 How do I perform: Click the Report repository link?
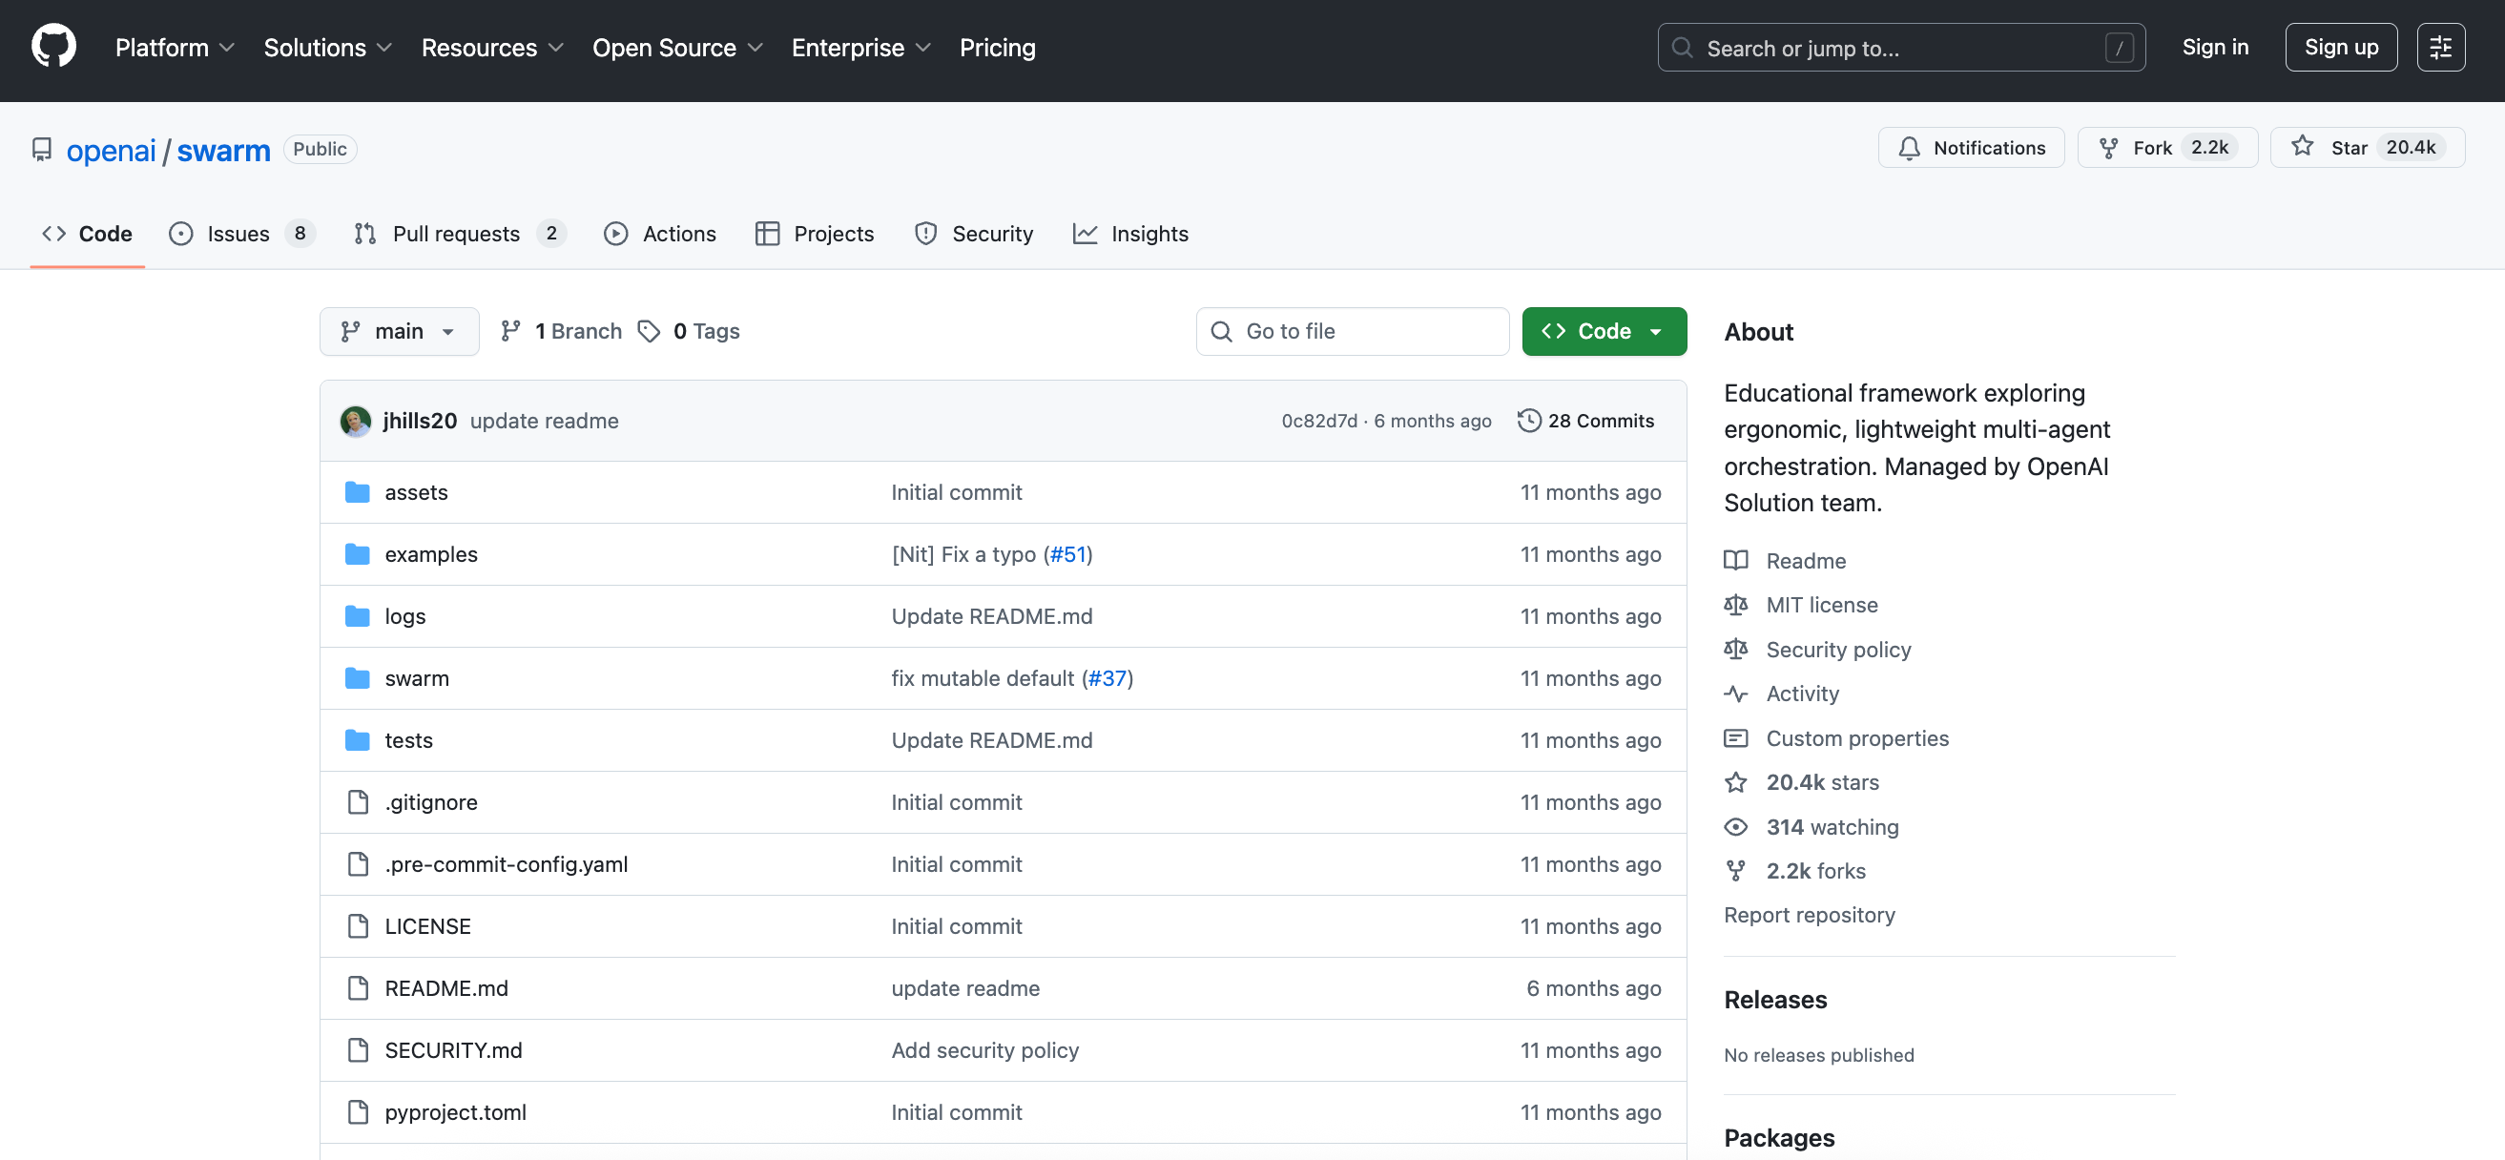pos(1809,916)
